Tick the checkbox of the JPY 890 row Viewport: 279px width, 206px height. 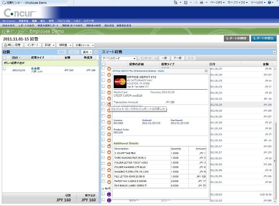103,200
